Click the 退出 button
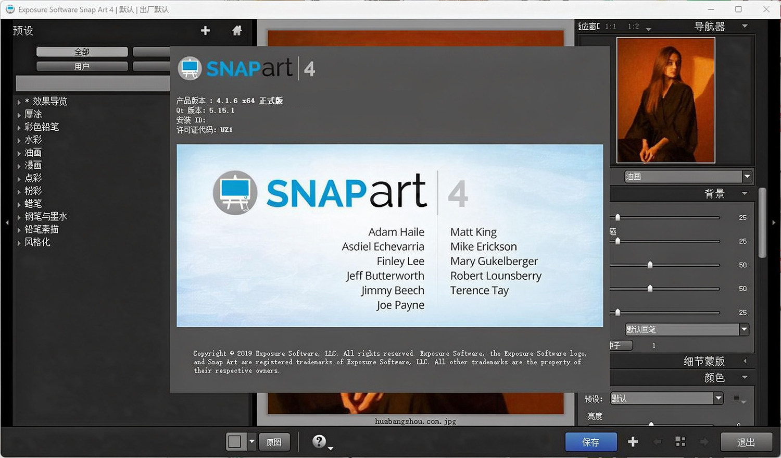Image resolution: width=781 pixels, height=458 pixels. pyautogui.click(x=746, y=442)
